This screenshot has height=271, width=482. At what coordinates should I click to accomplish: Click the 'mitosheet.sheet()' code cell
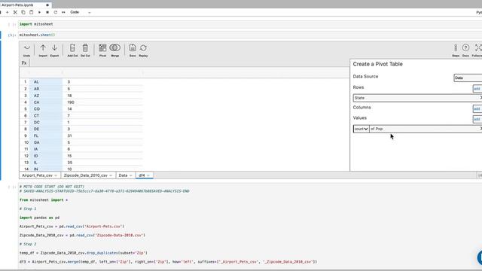[249, 35]
